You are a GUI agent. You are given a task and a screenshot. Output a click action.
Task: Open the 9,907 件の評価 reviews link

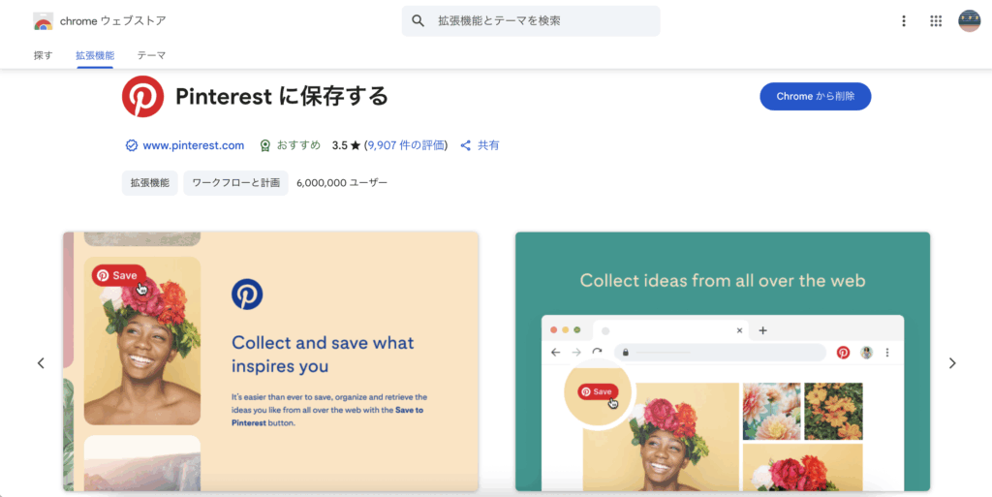[x=406, y=145]
